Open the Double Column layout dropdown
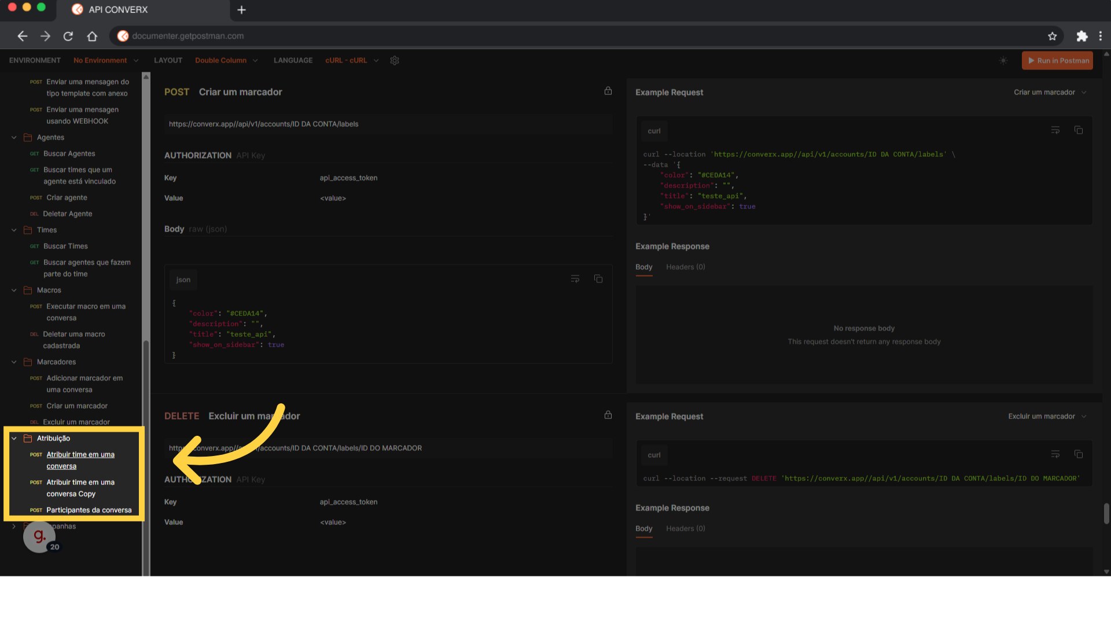 coord(226,60)
